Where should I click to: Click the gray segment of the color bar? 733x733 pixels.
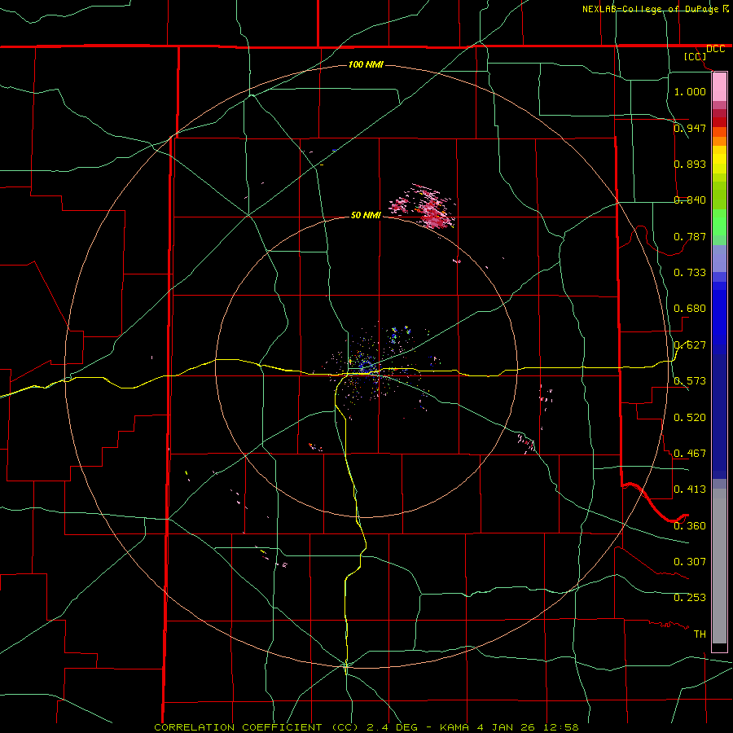[x=719, y=566]
